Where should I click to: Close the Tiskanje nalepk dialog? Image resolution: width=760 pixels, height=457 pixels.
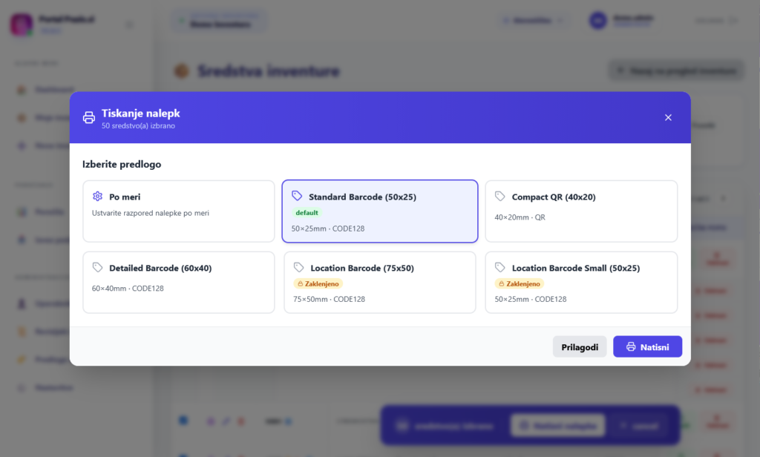[668, 118]
